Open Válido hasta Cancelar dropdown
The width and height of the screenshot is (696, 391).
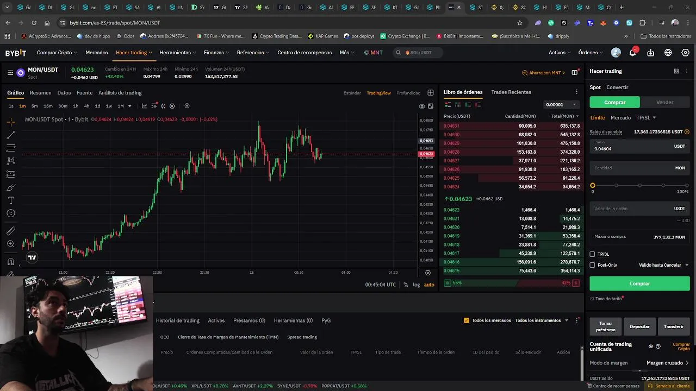[x=663, y=265]
